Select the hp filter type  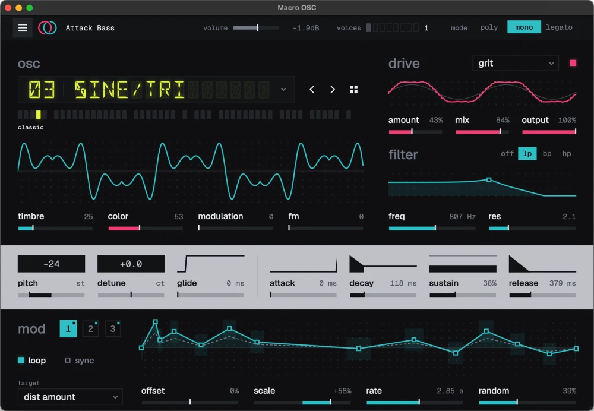click(566, 153)
